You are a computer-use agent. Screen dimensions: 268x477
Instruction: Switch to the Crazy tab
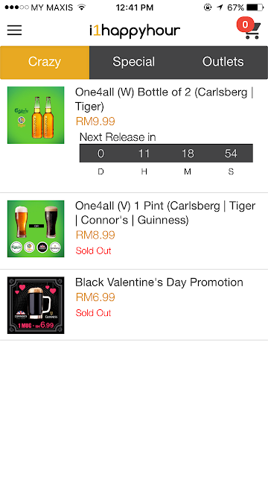pos(45,62)
